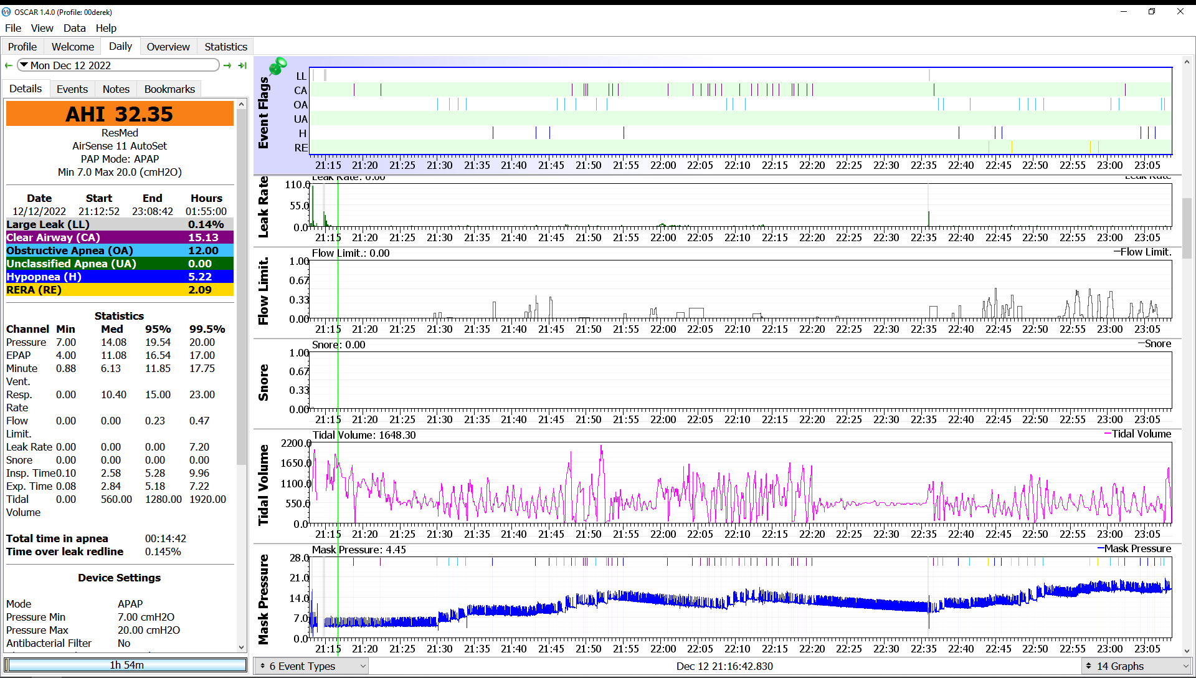Select the Statistics tab

pos(226,47)
